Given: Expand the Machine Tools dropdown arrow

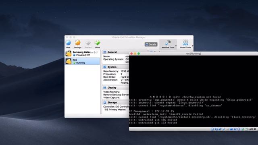Looking at the screenshot, I should [x=176, y=46].
